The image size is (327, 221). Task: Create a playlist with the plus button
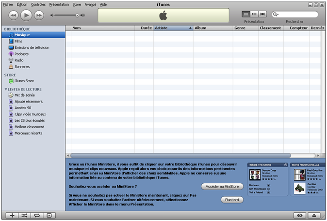click(x=12, y=216)
